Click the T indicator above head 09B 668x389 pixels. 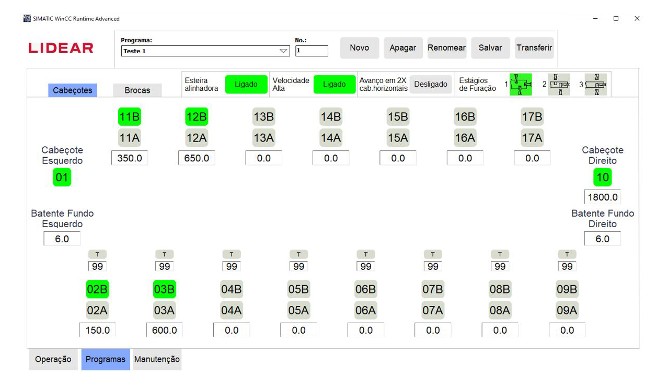(x=567, y=254)
